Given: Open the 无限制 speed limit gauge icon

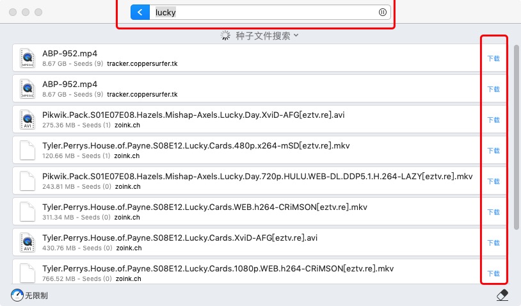Looking at the screenshot, I should click(x=17, y=295).
